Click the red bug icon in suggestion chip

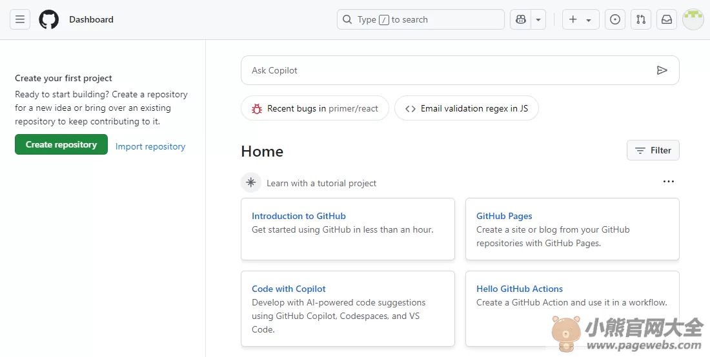(257, 108)
